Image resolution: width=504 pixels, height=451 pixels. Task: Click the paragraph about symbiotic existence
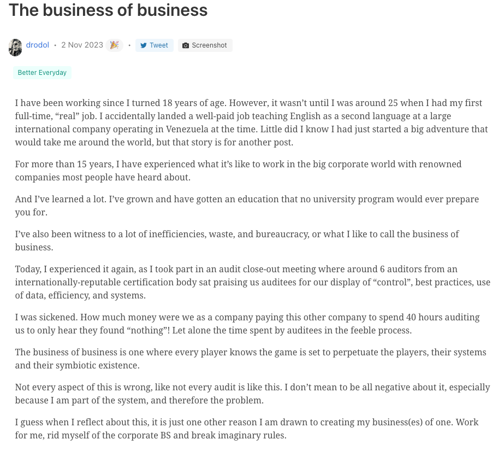pyautogui.click(x=251, y=359)
